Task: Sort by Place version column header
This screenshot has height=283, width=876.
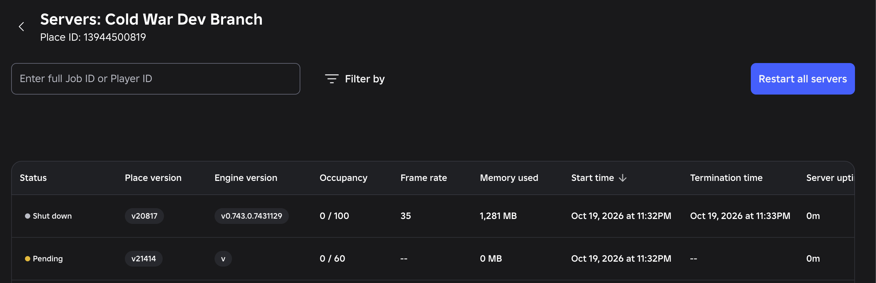Action: point(153,178)
